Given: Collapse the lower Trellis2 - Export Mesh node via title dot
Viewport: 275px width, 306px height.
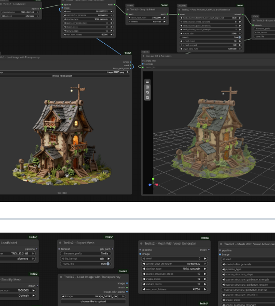Looking at the screenshot, I should [x=60, y=243].
